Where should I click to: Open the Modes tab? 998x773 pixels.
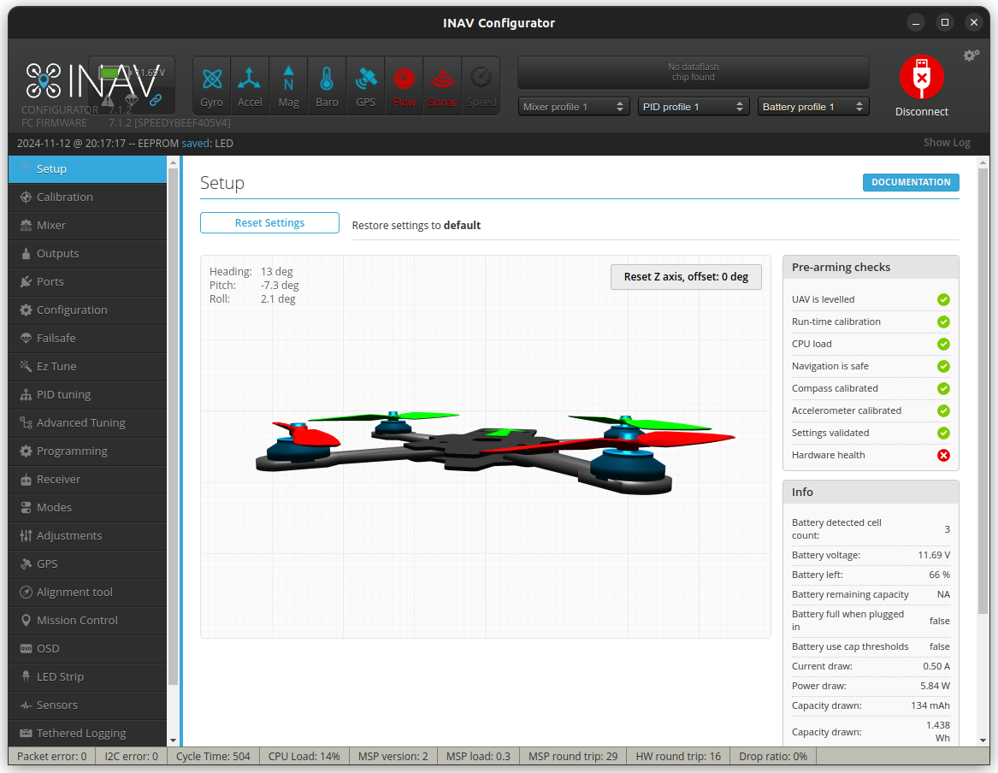88,508
